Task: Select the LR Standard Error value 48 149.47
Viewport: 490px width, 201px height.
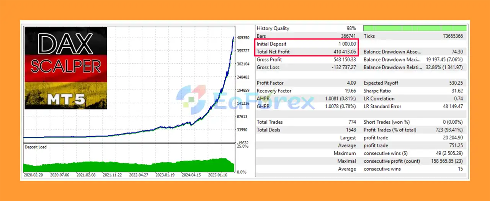Action: tap(453, 106)
